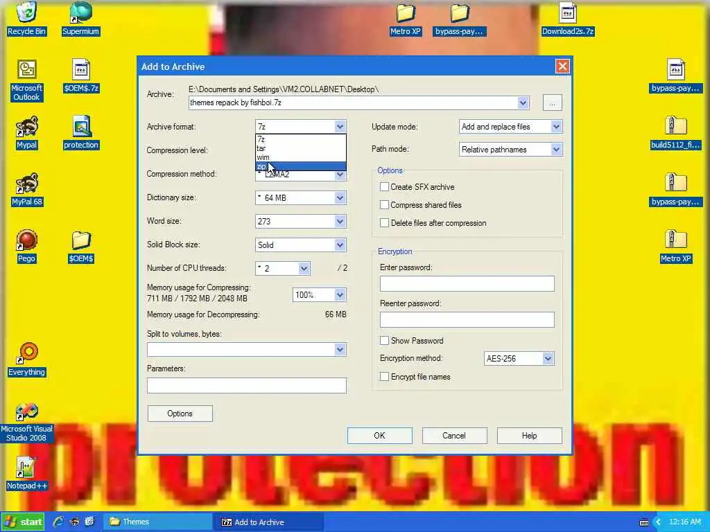The image size is (710, 532).
Task: Click the Options button
Action: click(x=180, y=414)
